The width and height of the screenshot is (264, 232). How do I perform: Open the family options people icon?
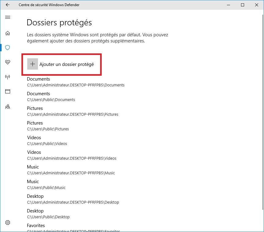tap(8, 107)
